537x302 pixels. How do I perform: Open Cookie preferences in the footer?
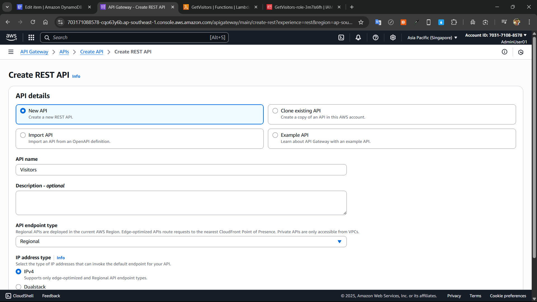[x=508, y=296]
